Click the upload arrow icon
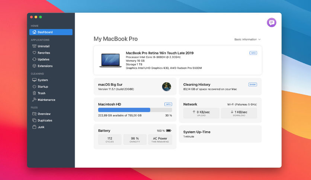 [x=194, y=112]
